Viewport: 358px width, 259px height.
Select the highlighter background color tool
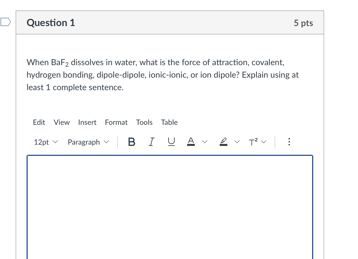223,142
